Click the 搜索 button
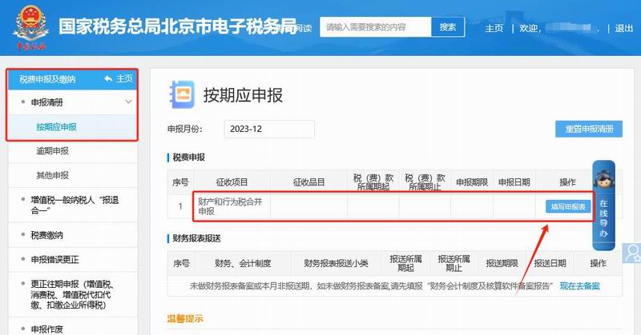The height and width of the screenshot is (335, 641). click(448, 27)
